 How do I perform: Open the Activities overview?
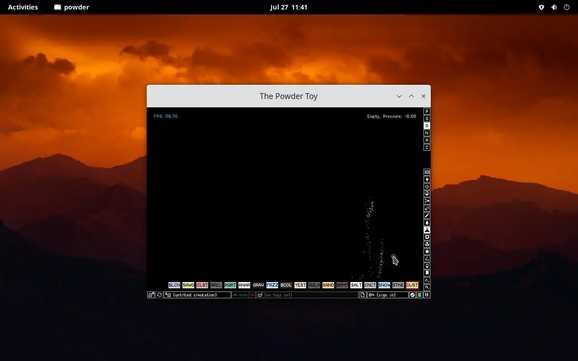[23, 7]
